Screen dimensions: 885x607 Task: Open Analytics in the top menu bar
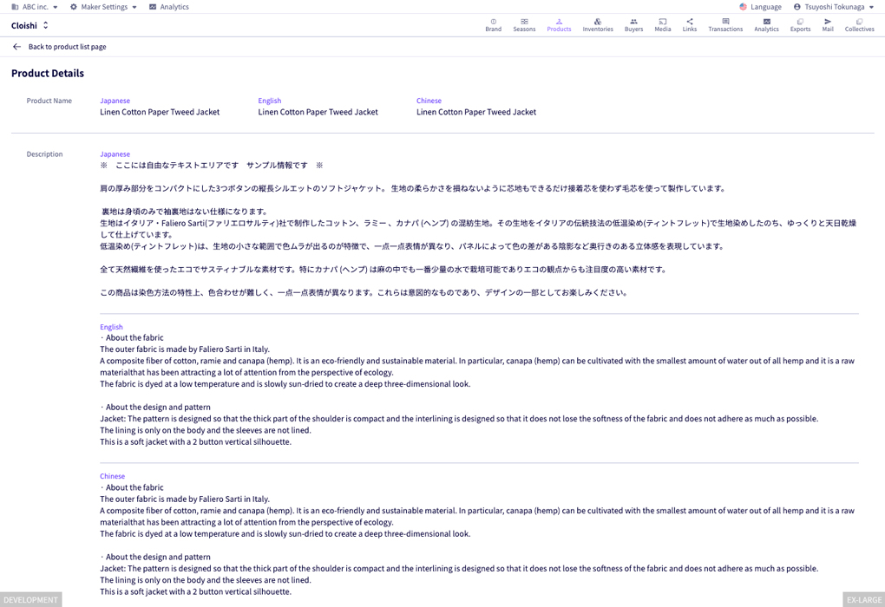click(x=169, y=7)
